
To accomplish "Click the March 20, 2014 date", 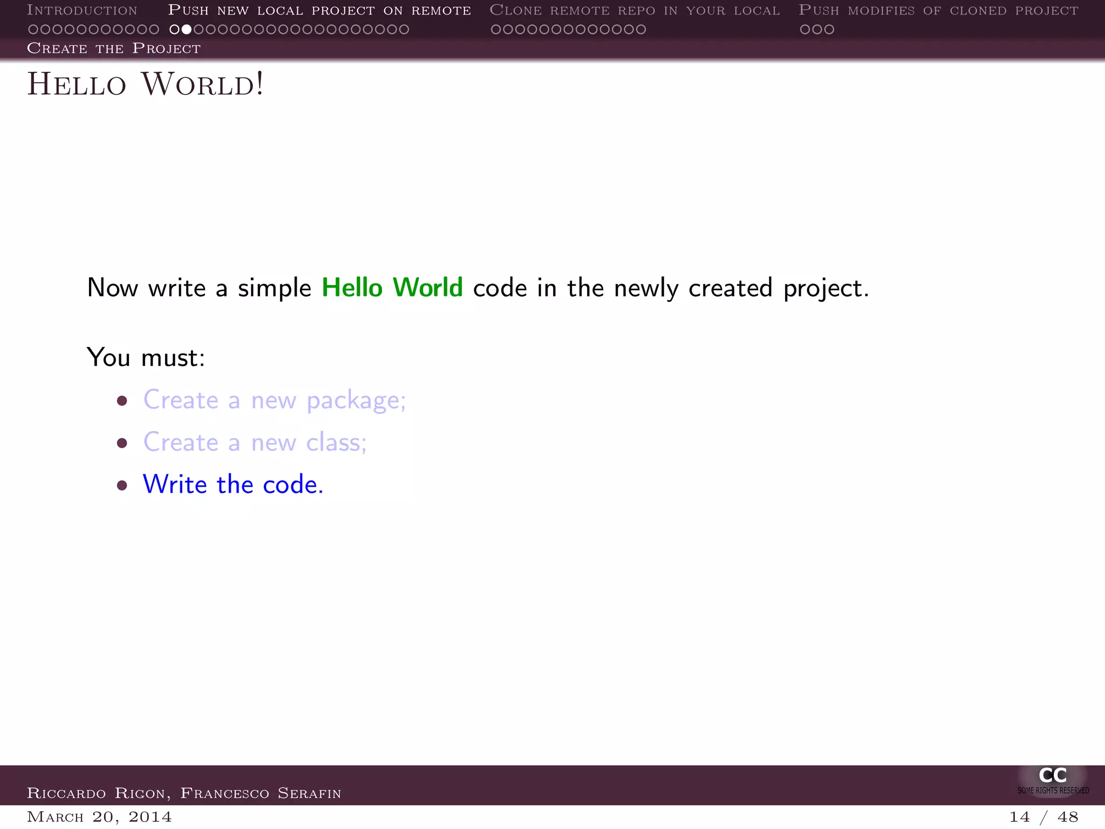I will (x=99, y=817).
